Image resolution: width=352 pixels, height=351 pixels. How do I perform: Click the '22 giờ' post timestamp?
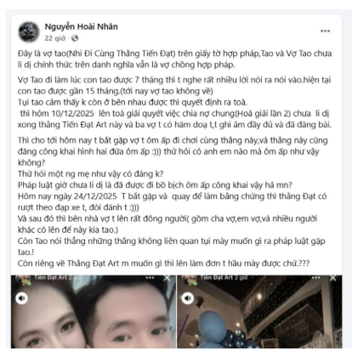[x=55, y=38]
